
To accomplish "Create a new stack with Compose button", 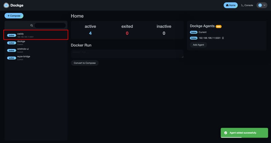I will click(14, 16).
